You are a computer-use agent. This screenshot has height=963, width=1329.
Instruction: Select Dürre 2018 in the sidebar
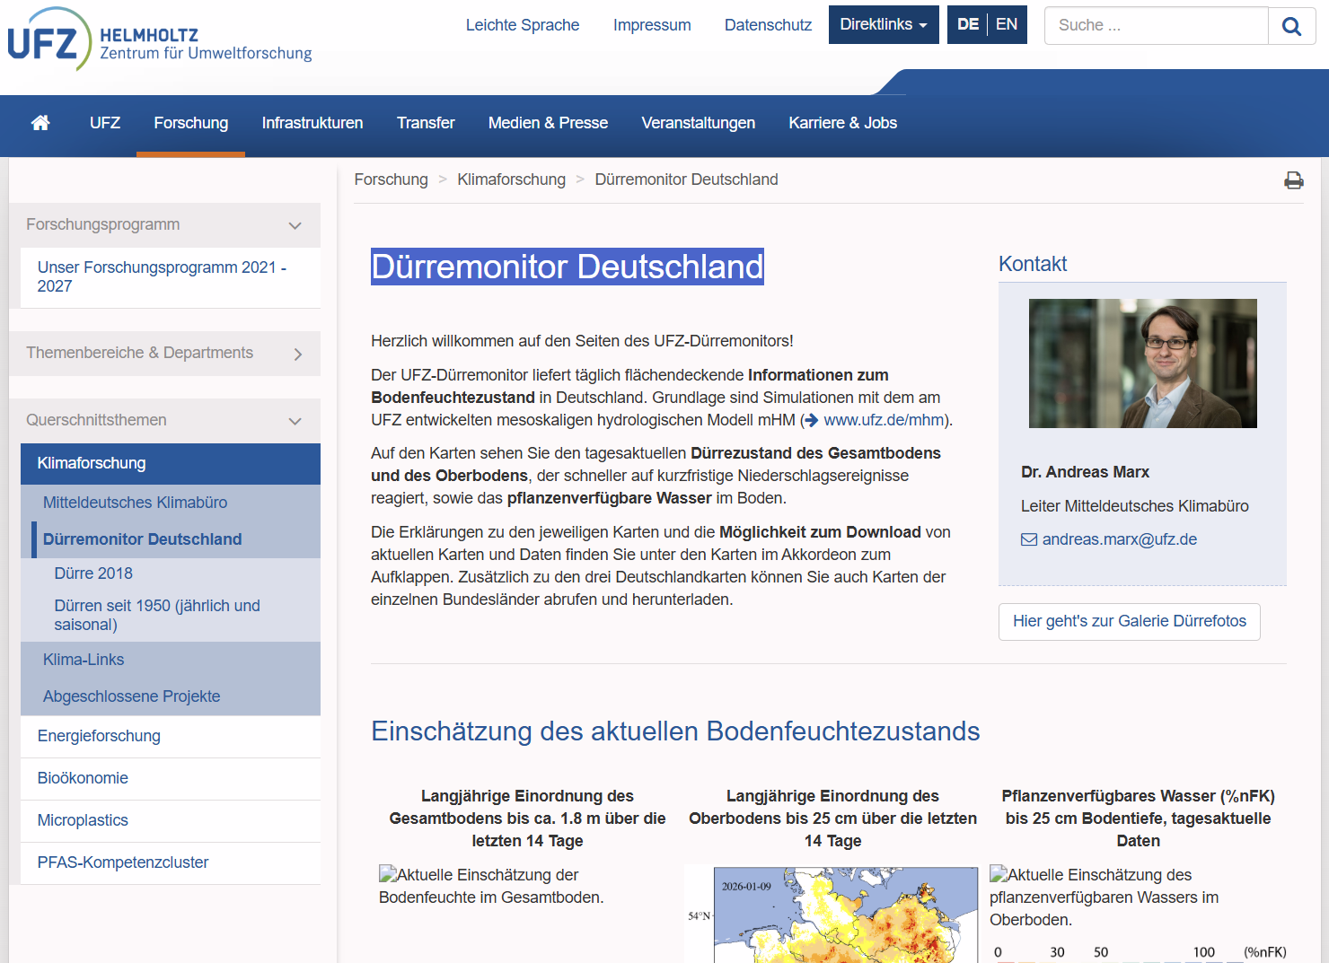93,573
